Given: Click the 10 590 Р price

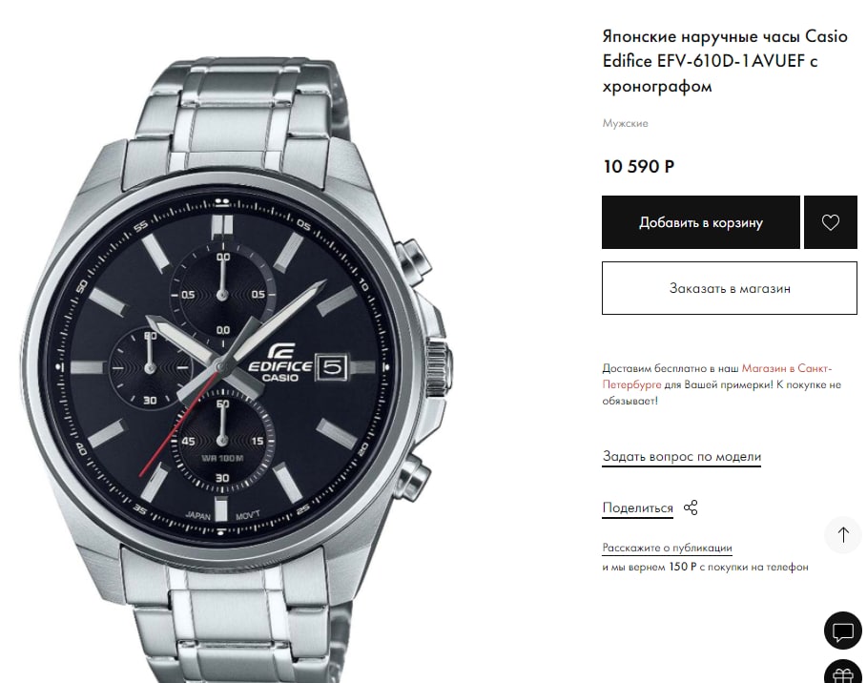Looking at the screenshot, I should [x=639, y=167].
